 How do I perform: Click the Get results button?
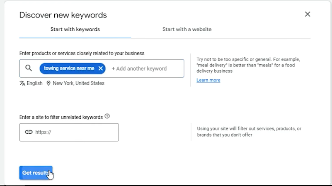(x=36, y=173)
